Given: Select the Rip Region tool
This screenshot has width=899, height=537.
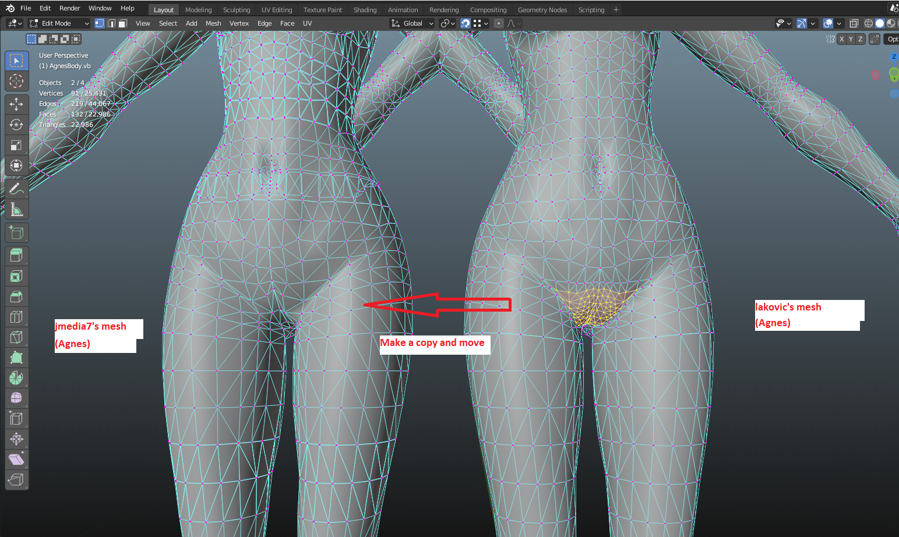Looking at the screenshot, I should (x=16, y=480).
